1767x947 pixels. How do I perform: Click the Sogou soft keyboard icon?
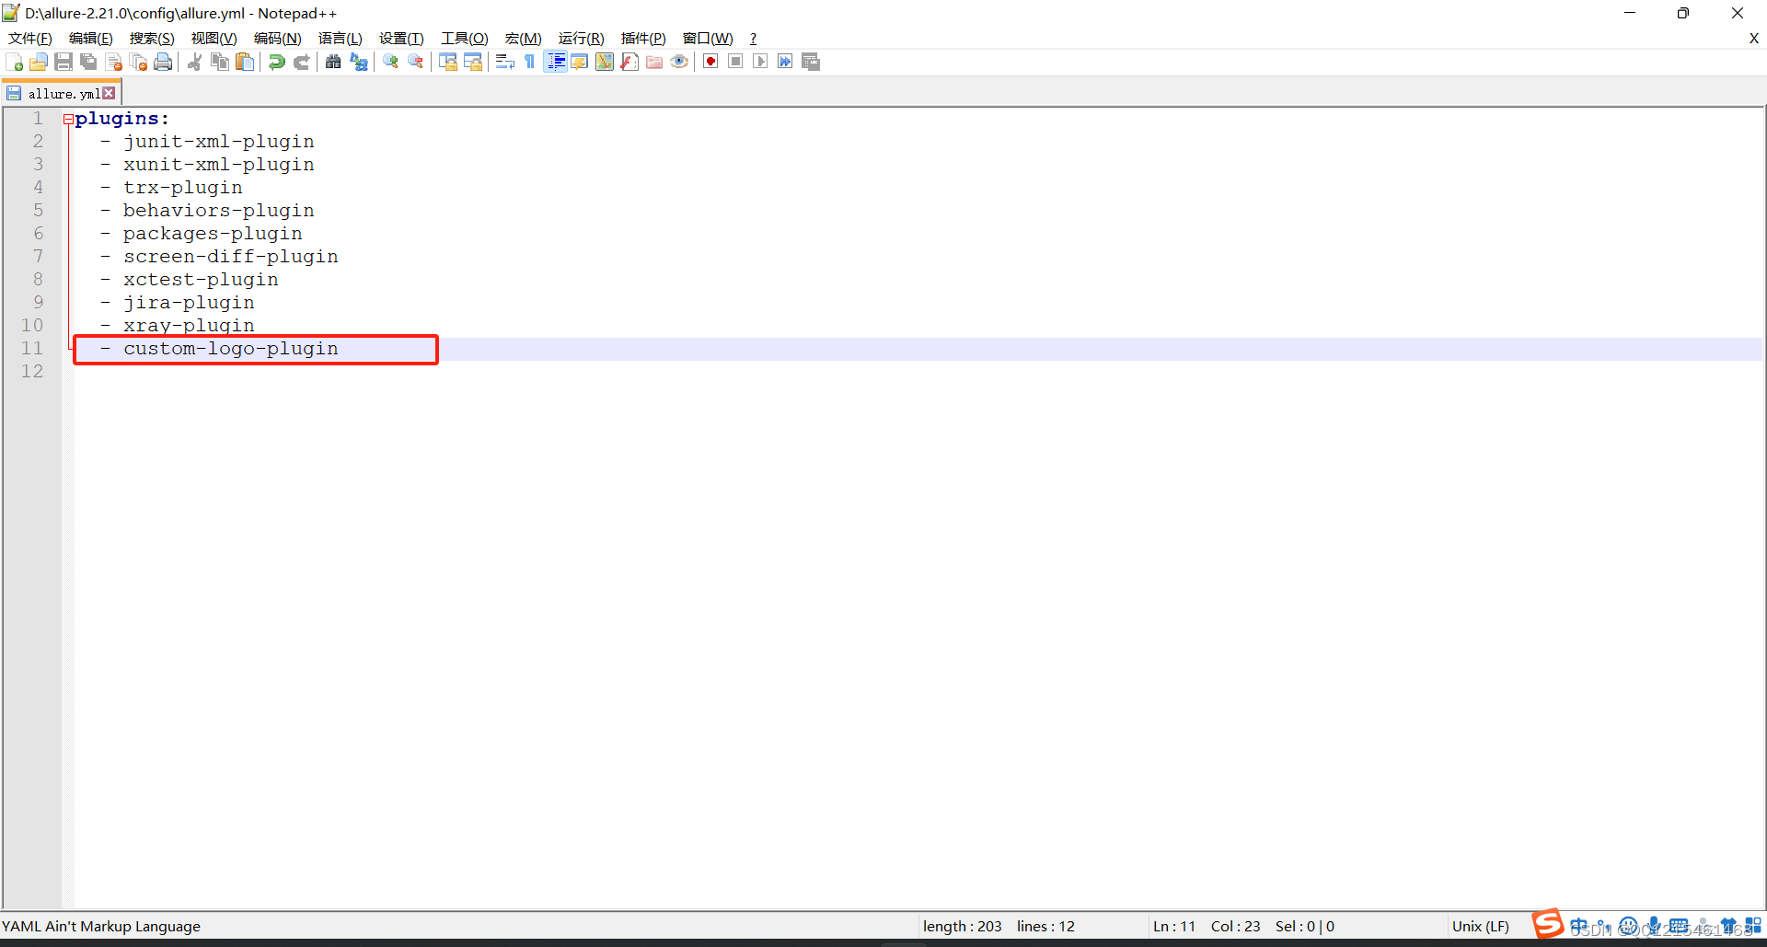1679,926
